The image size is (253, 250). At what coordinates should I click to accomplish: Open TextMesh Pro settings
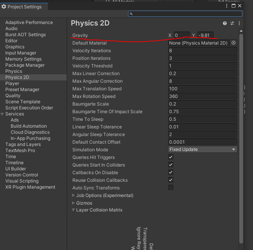tap(20, 151)
